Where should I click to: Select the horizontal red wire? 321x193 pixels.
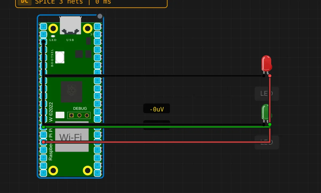156,142
